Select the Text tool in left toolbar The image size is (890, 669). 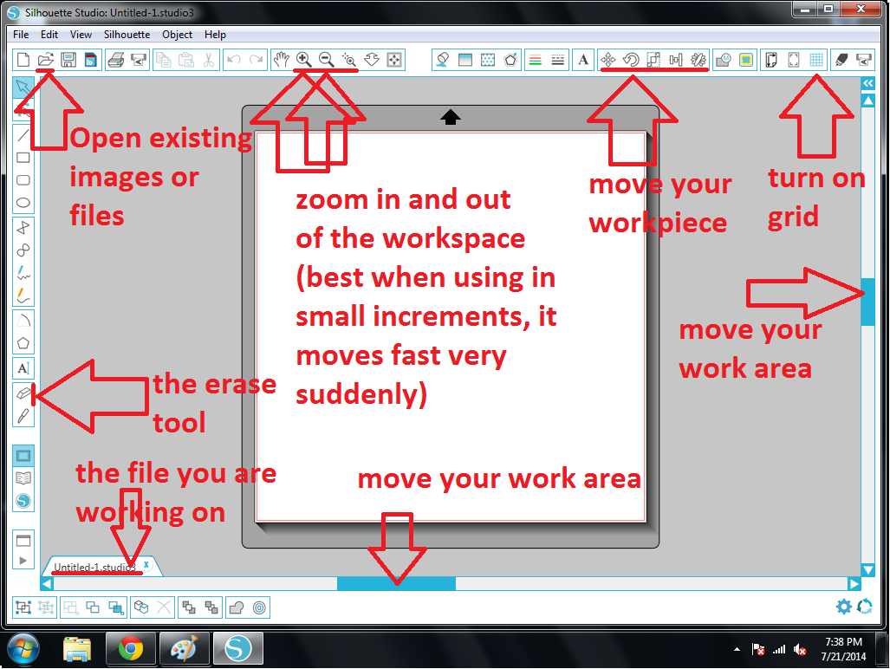(x=23, y=368)
